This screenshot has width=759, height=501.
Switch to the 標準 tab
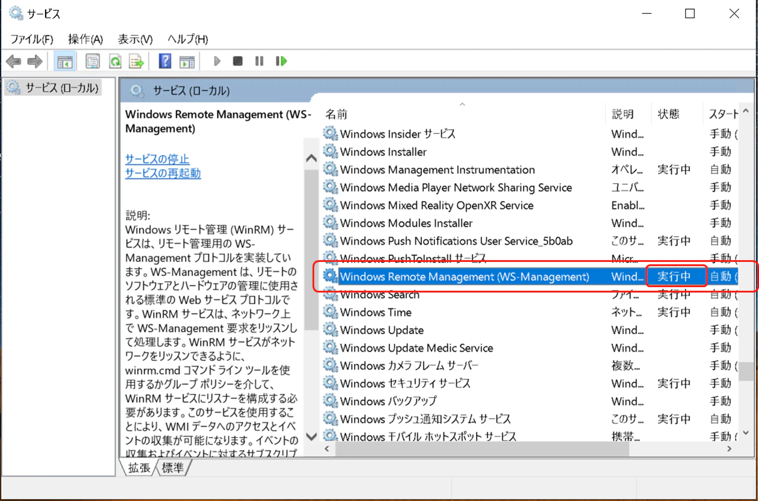pyautogui.click(x=173, y=468)
